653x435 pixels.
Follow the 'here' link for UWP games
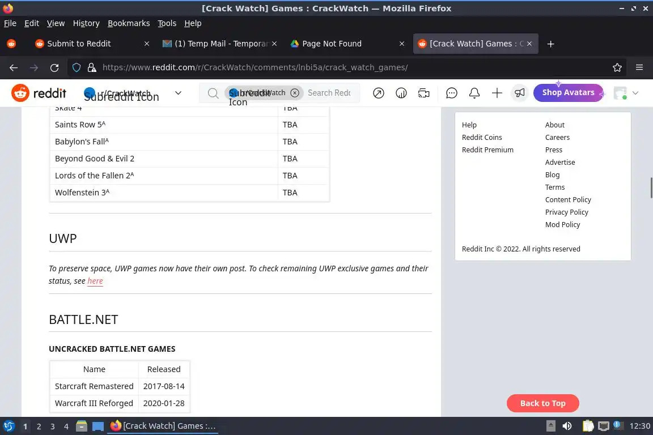tap(95, 281)
